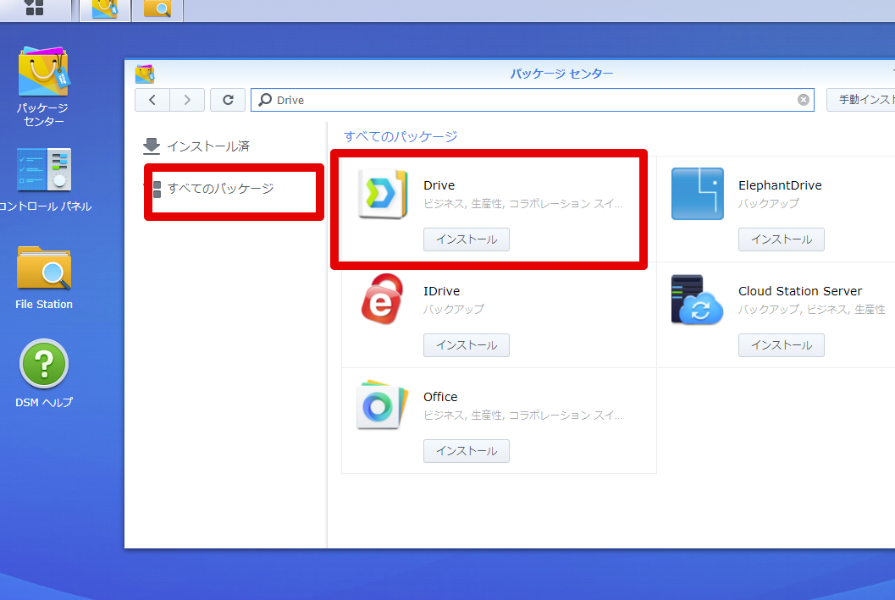The width and height of the screenshot is (895, 600).
Task: Open Control Panel desktop icon
Action: [x=45, y=179]
